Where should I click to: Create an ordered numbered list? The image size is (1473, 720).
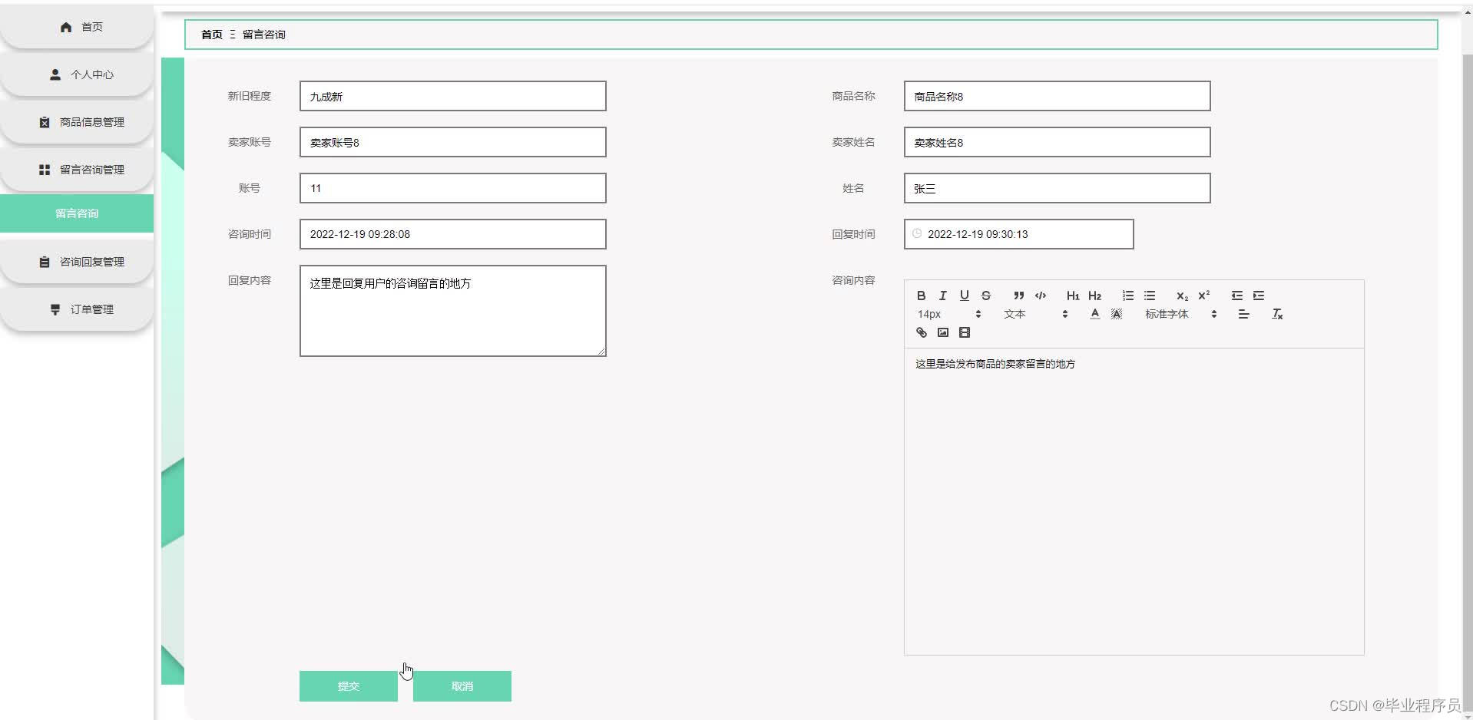[x=1127, y=296]
